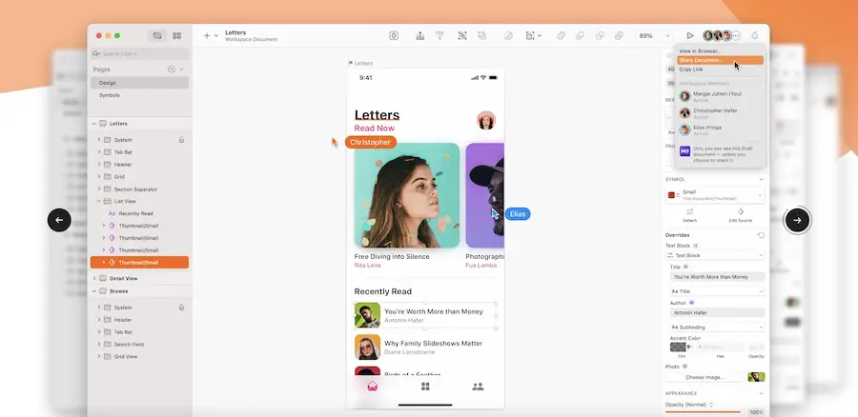Click the text style funnel toolbar icon

(x=439, y=35)
